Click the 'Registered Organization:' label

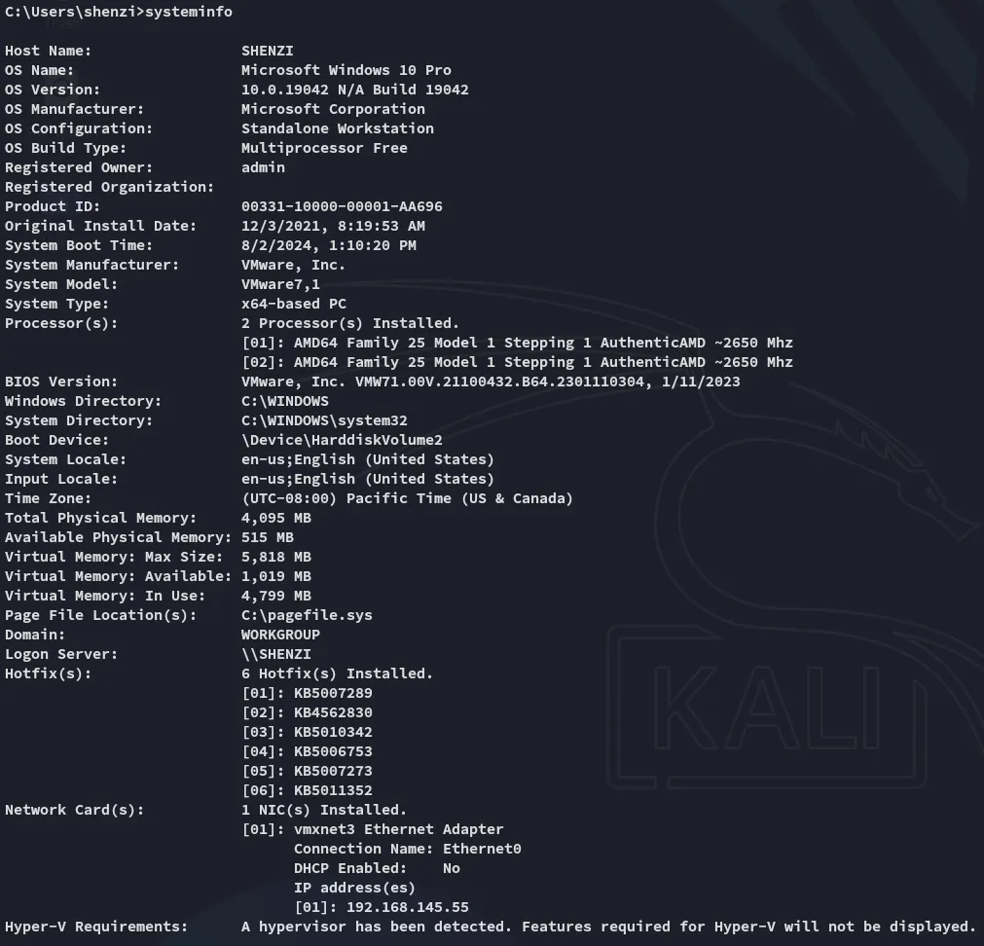coord(109,187)
